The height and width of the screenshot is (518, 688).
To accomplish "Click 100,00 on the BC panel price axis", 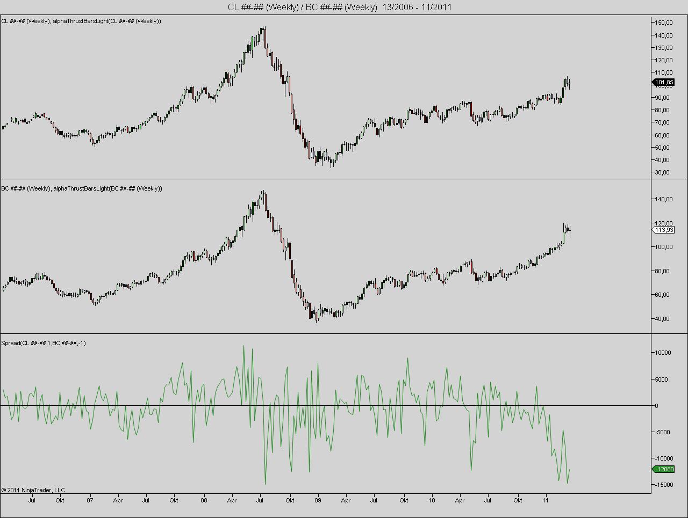I will [664, 247].
